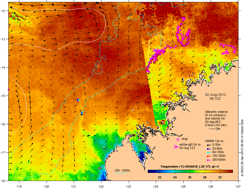Click the '30-80m' depth label
Image resolution: width=244 pixels, height=189 pixels.
[217, 149]
